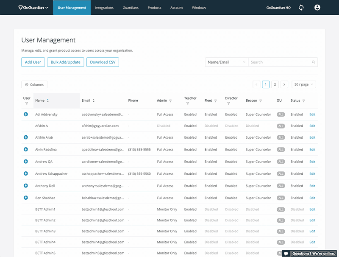Click the GoGuardian shield logo
This screenshot has width=339, height=257.
(x=20, y=8)
